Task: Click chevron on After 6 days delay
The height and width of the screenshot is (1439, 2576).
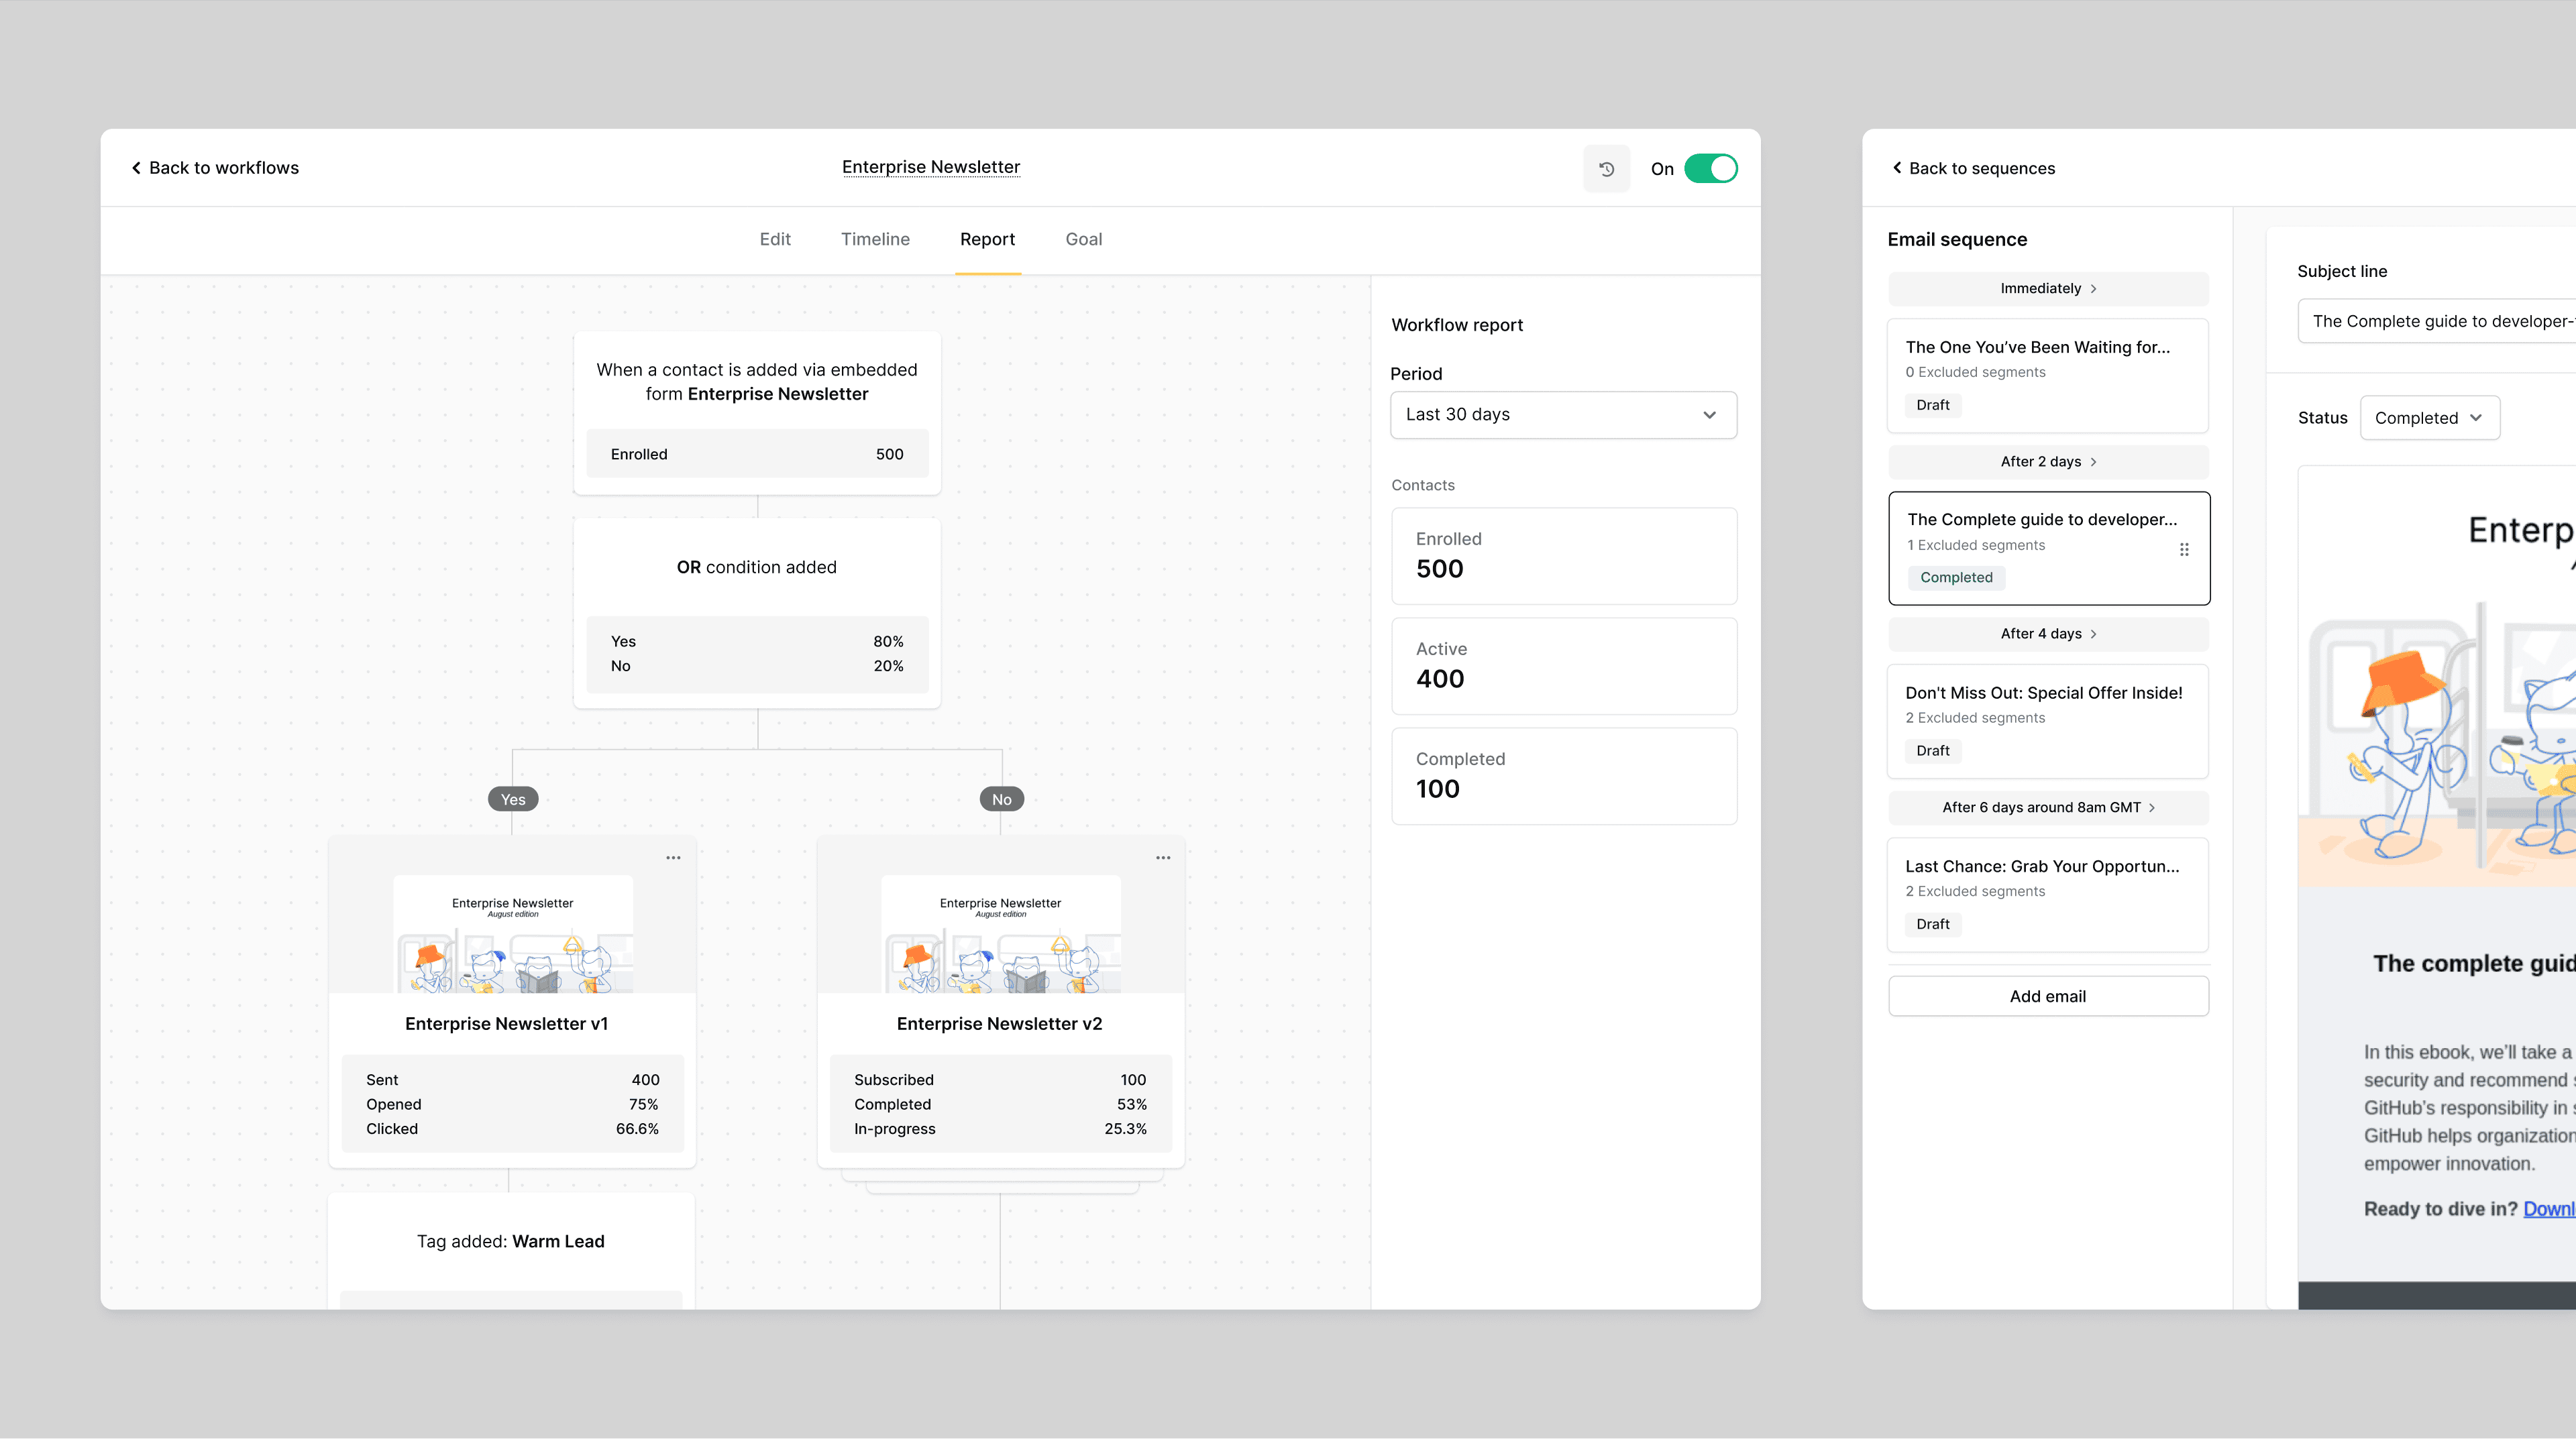Action: tap(2152, 807)
